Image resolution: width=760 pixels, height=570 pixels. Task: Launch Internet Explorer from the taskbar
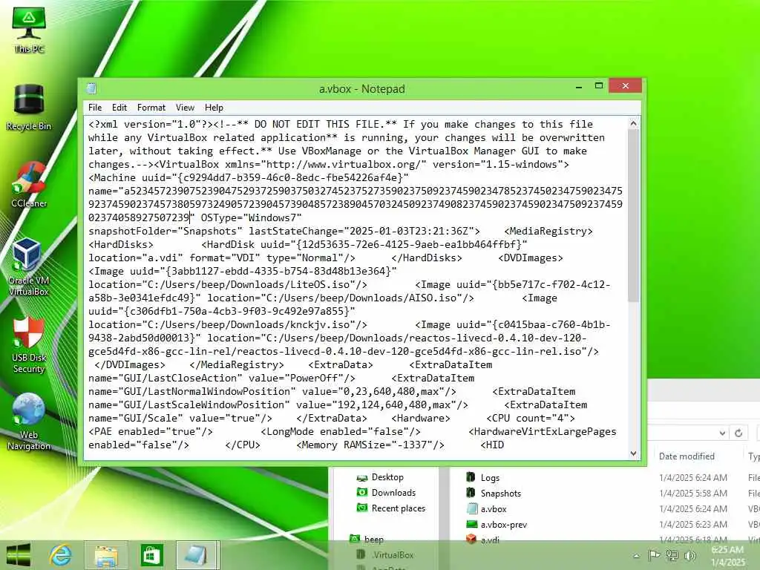tap(61, 555)
